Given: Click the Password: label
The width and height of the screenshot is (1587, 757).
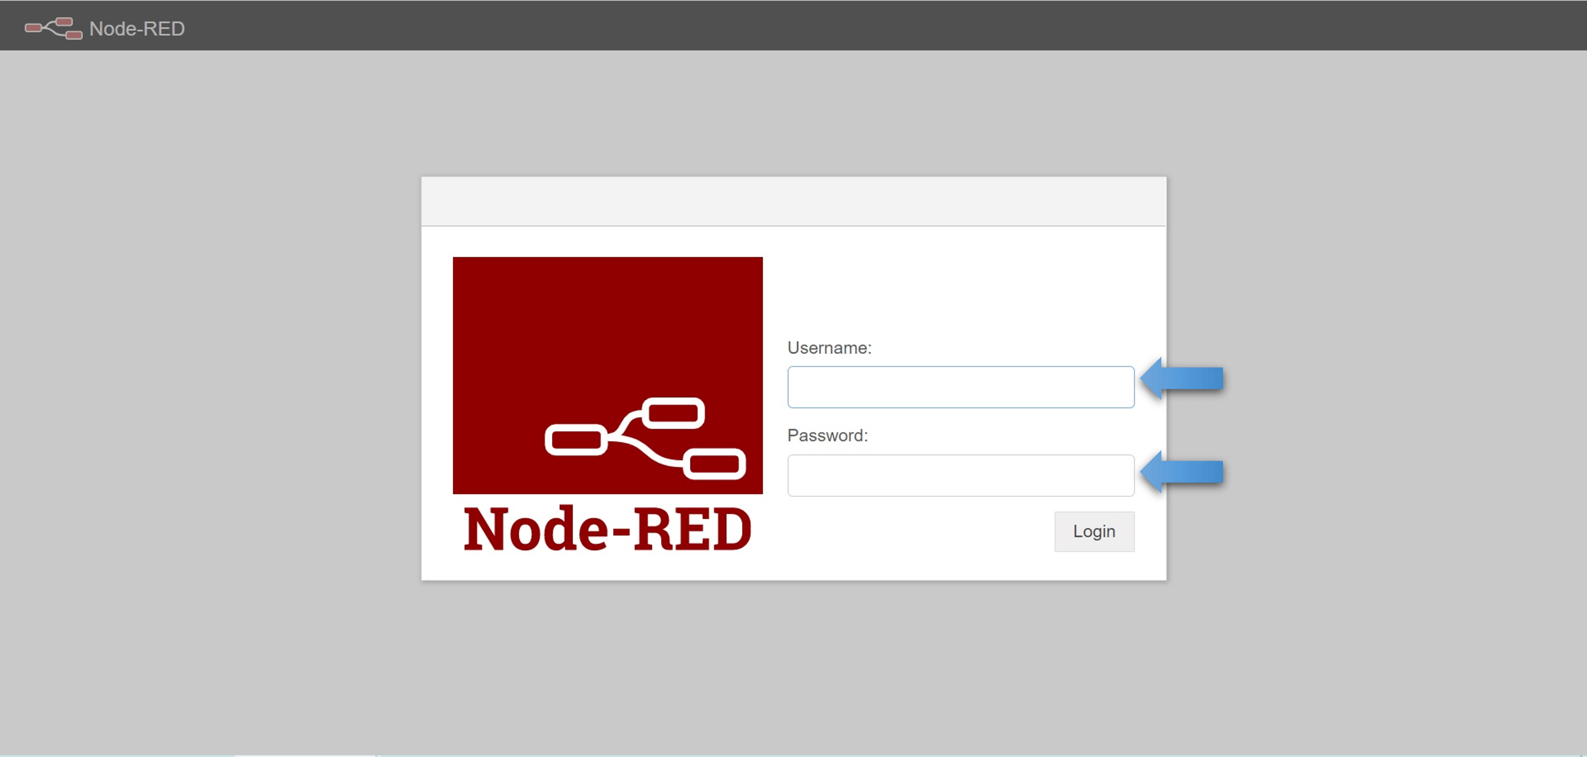Looking at the screenshot, I should click(827, 436).
